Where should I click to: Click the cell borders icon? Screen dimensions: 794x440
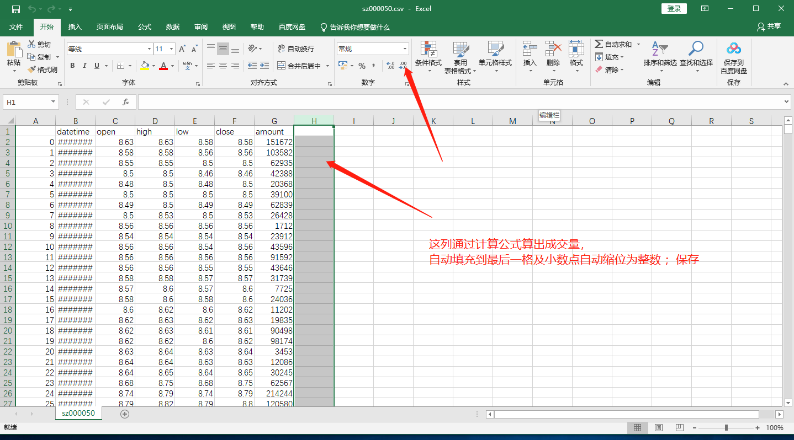(x=121, y=66)
